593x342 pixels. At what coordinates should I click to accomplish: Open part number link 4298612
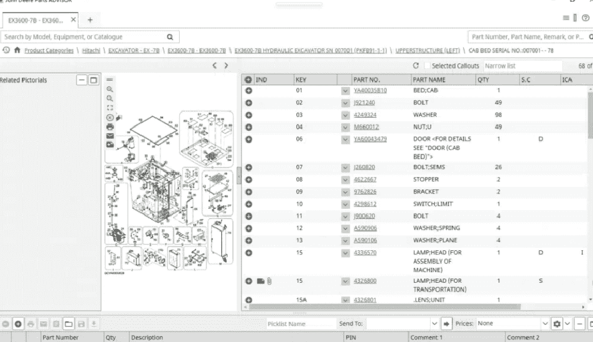point(365,204)
